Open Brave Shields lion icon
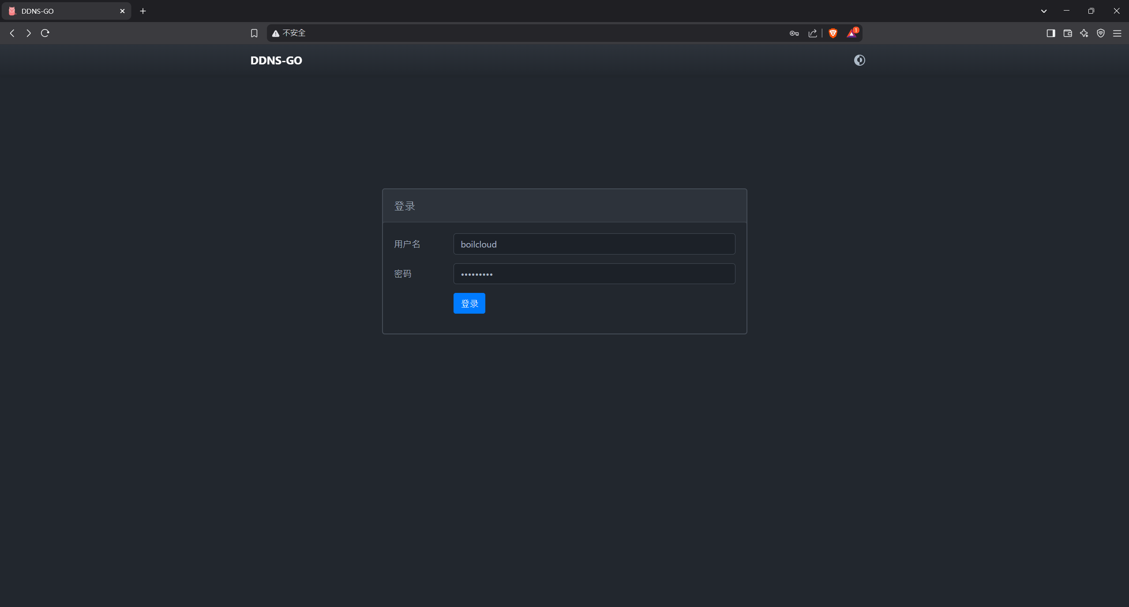1129x607 pixels. 833,33
